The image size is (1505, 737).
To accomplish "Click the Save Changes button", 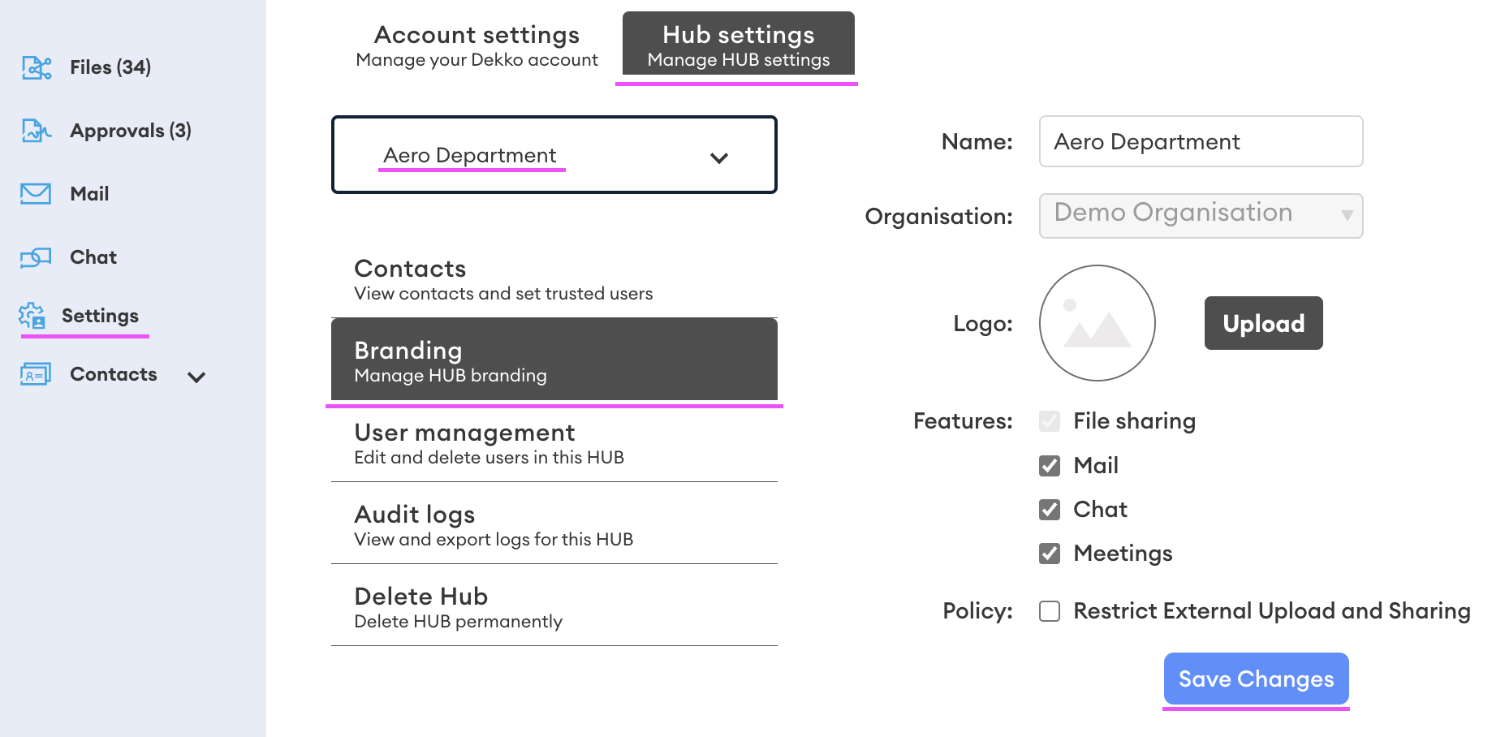I will point(1257,679).
